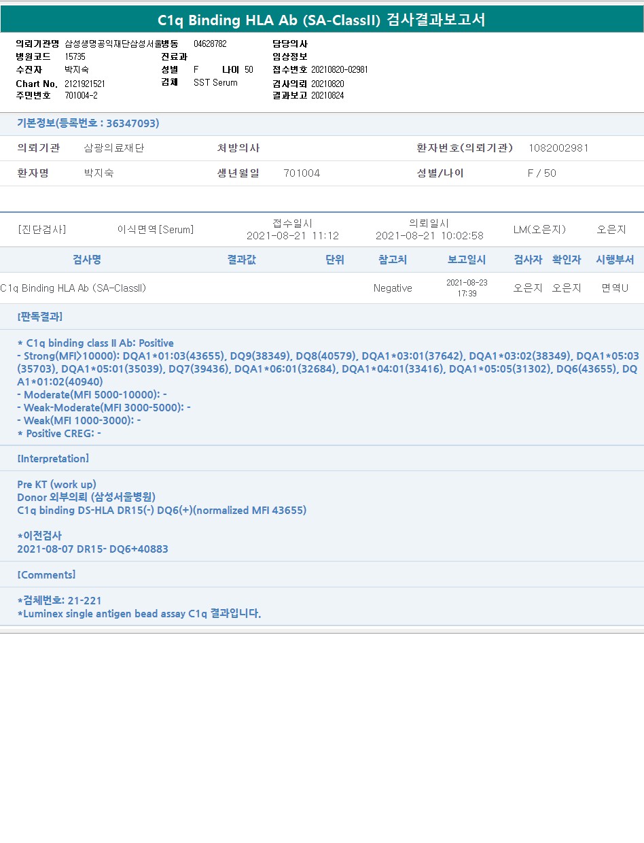Click 접수일시 value 2021-08-21 11:12
Screen dimensions: 644x843
(293, 235)
